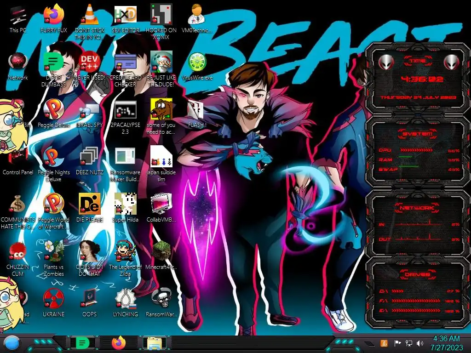Open the CollabVMB... monitor icon
This screenshot has width=471, height=353.
(x=161, y=208)
